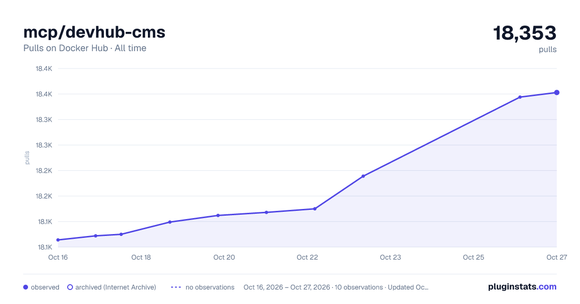This screenshot has width=580, height=304.
Task: Click the 'Oct 20' x-axis label
Action: pyautogui.click(x=224, y=258)
